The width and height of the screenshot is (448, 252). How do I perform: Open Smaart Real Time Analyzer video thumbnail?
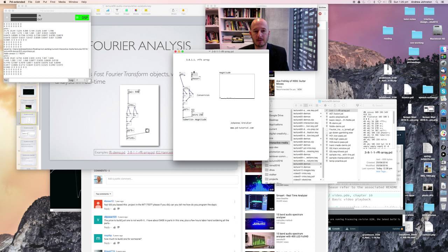[x=260, y=202]
